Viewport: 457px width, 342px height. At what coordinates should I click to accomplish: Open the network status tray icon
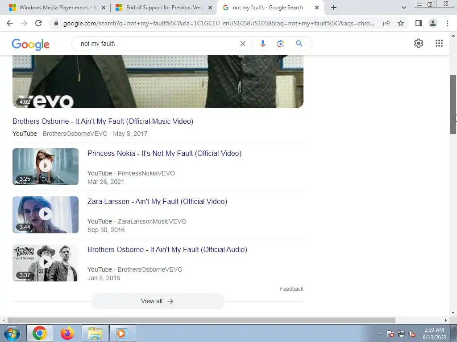[401, 334]
